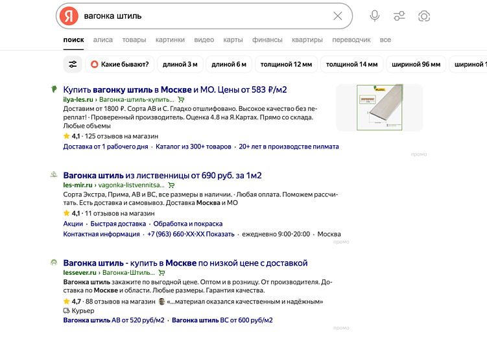Click the Yandex logo icon

[x=68, y=16]
